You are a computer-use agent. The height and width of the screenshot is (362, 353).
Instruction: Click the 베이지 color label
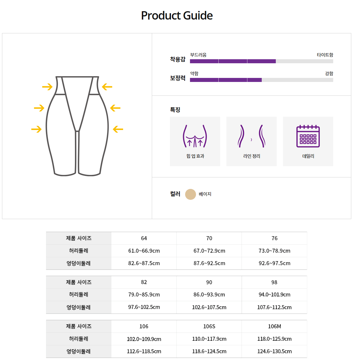(205, 194)
